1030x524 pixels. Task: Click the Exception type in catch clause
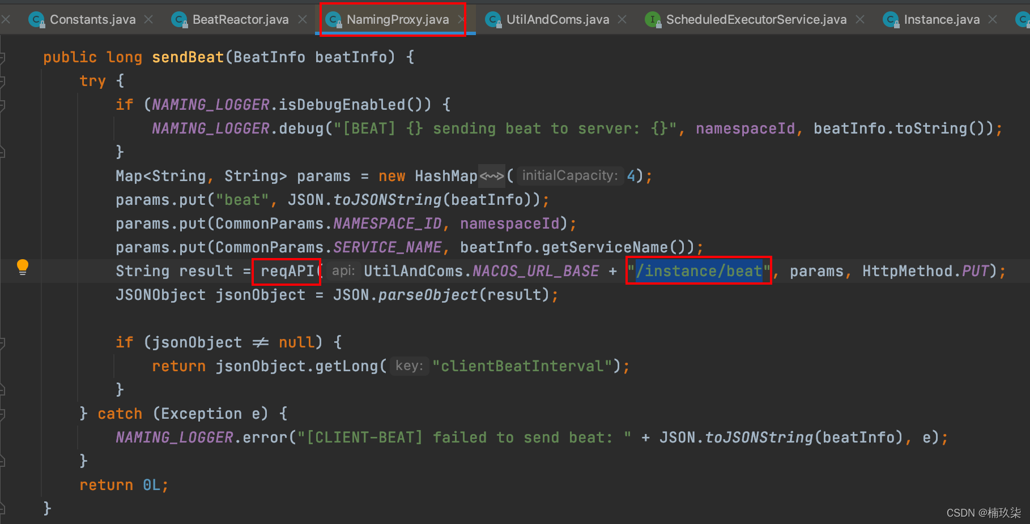201,414
